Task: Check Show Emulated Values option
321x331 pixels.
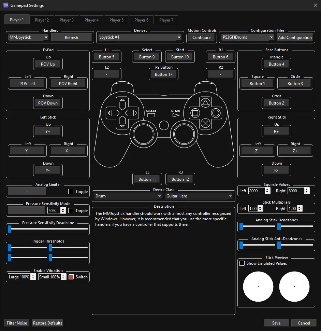Action: [x=242, y=263]
